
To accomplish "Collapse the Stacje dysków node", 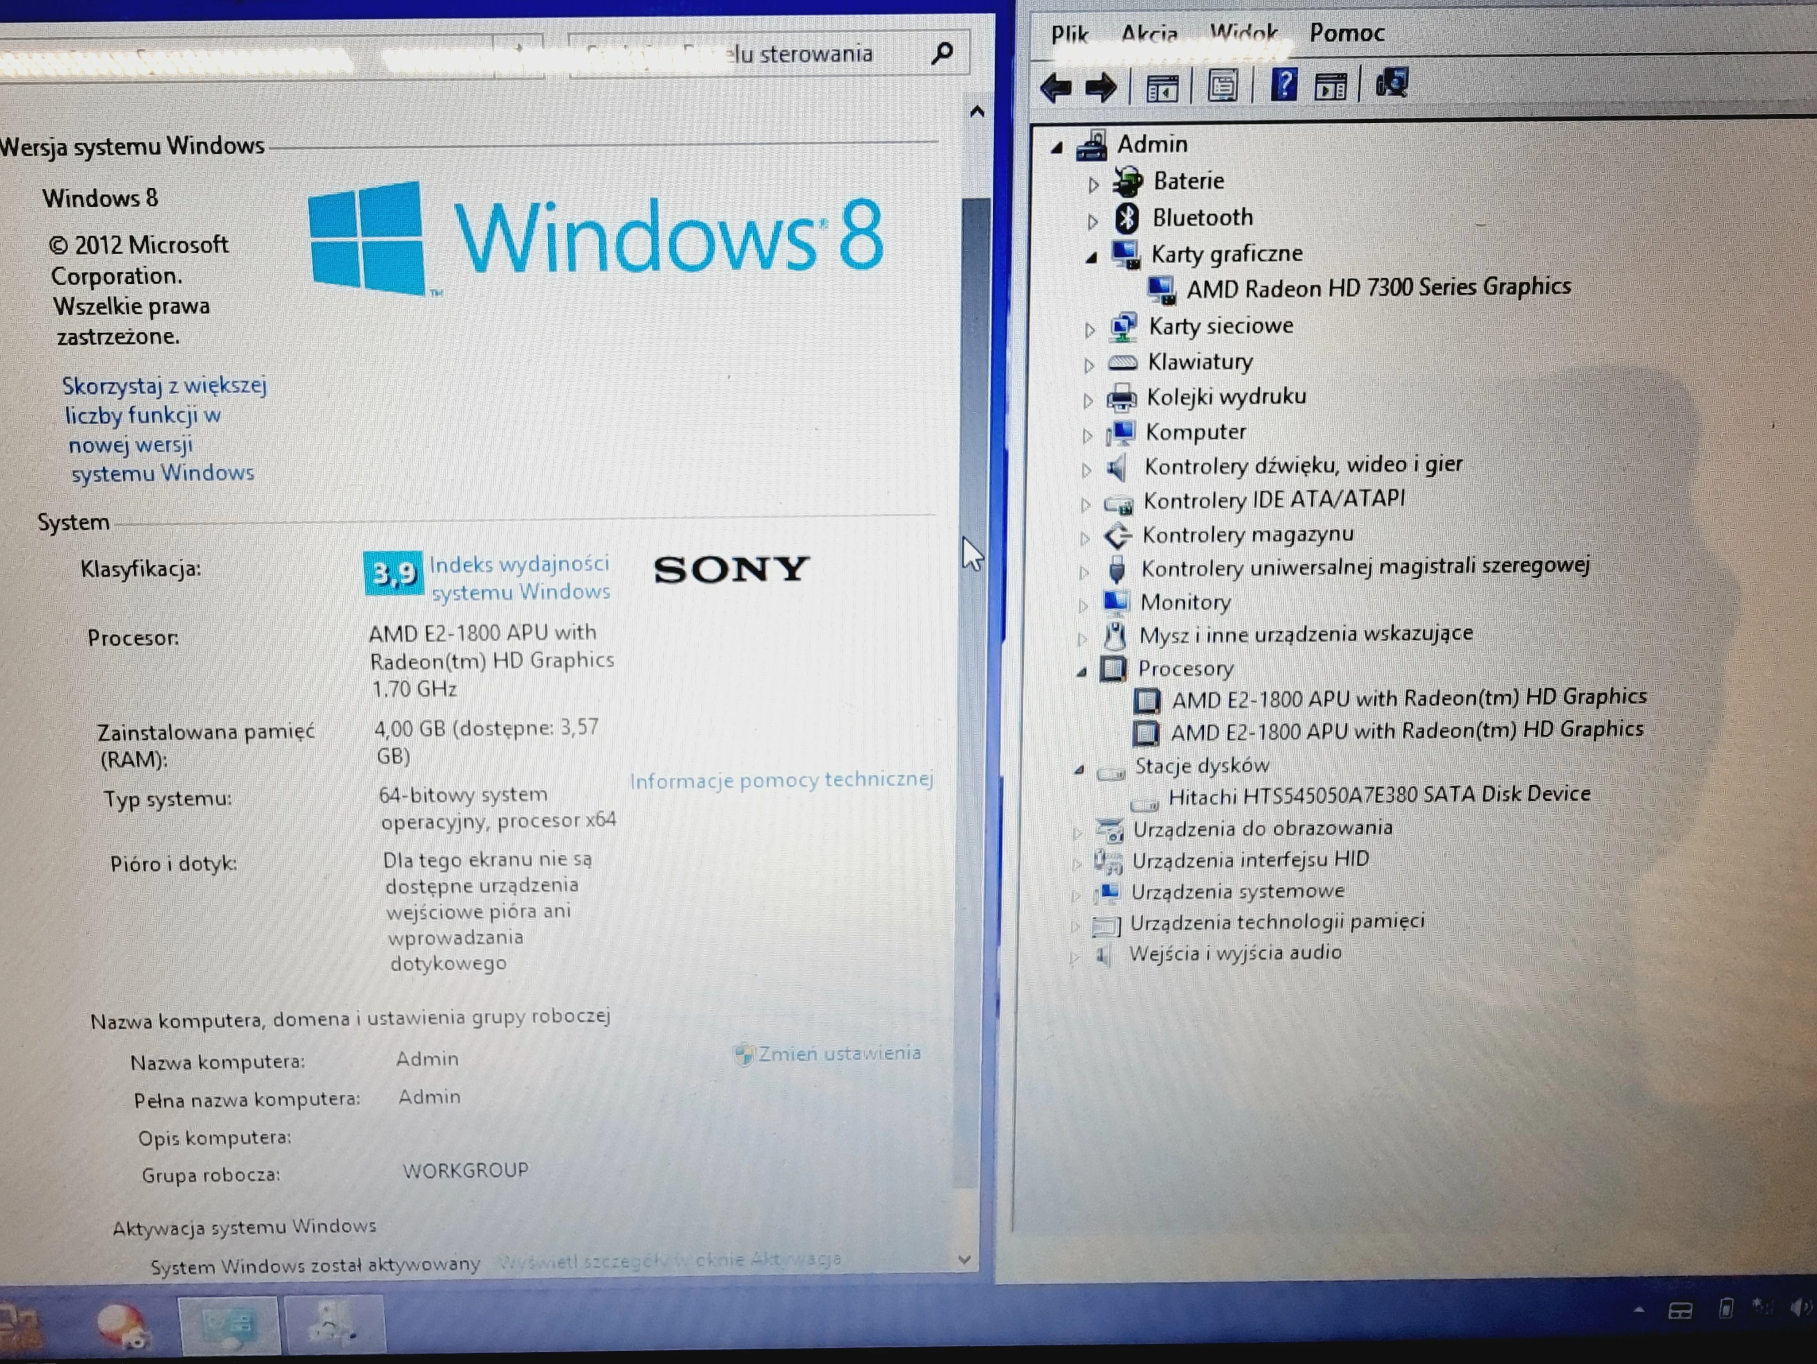I will (x=1079, y=770).
